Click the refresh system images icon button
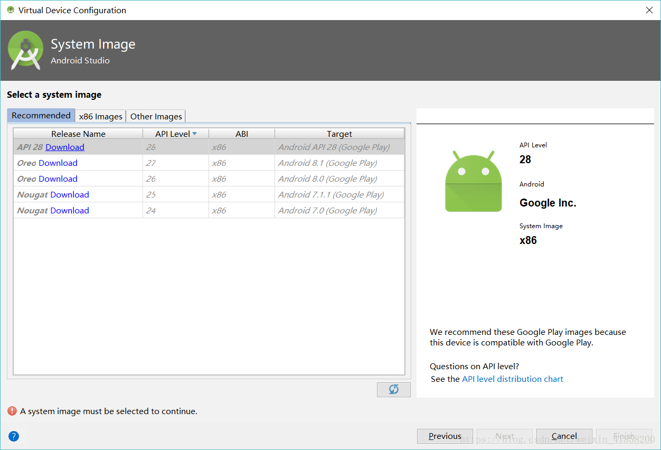Screen dimensions: 661x450 394,389
